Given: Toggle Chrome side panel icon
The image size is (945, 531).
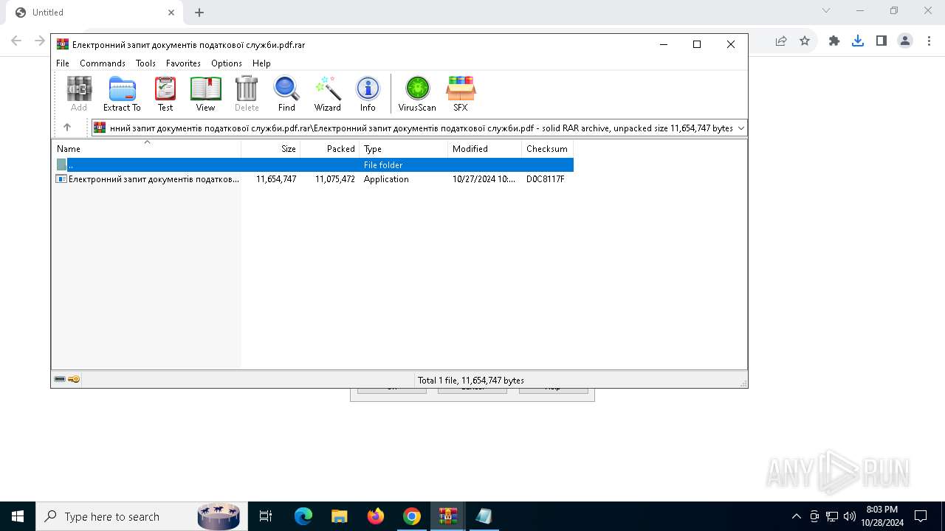Looking at the screenshot, I should pyautogui.click(x=882, y=41).
